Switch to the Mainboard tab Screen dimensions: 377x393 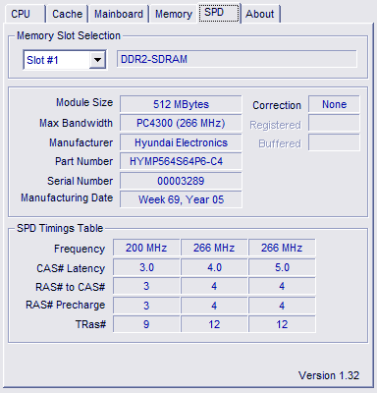(x=119, y=14)
